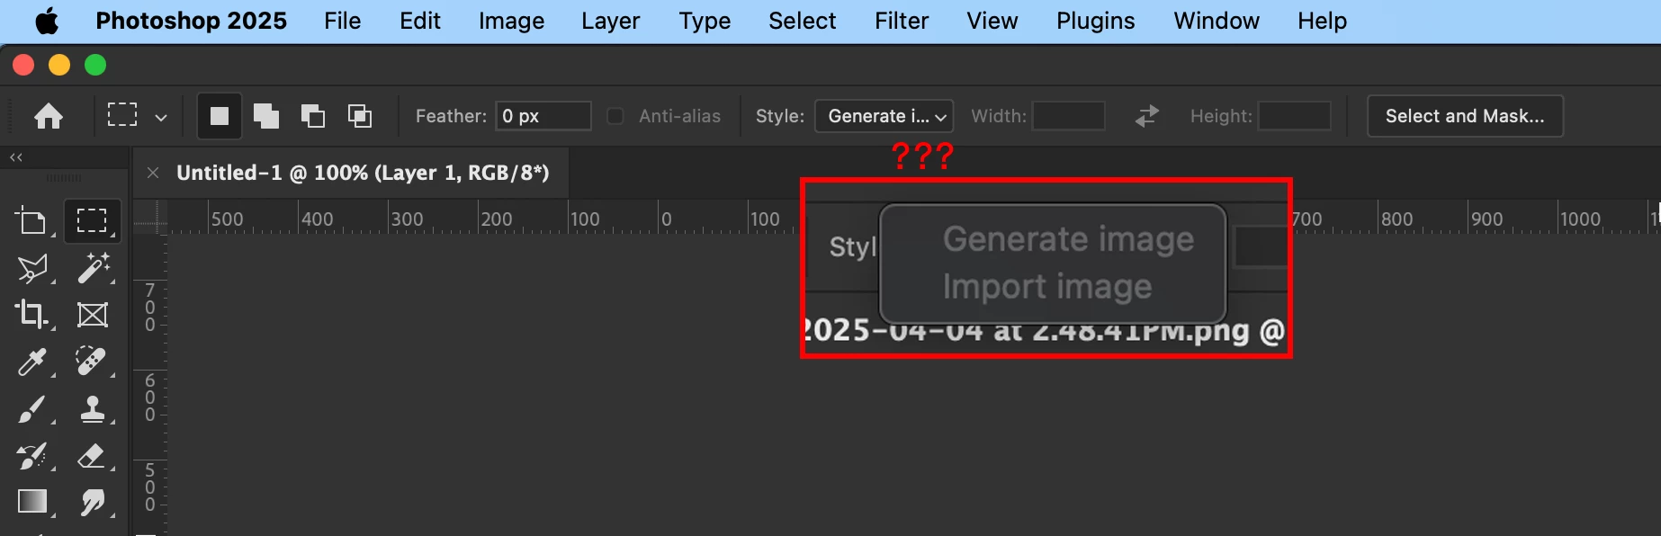Screen dimensions: 1661x536
Task: Select the New selection mode icon
Action: click(220, 116)
